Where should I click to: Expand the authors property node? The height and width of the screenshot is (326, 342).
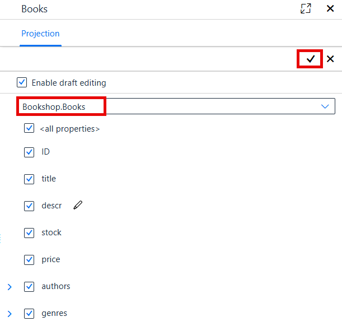click(10, 287)
